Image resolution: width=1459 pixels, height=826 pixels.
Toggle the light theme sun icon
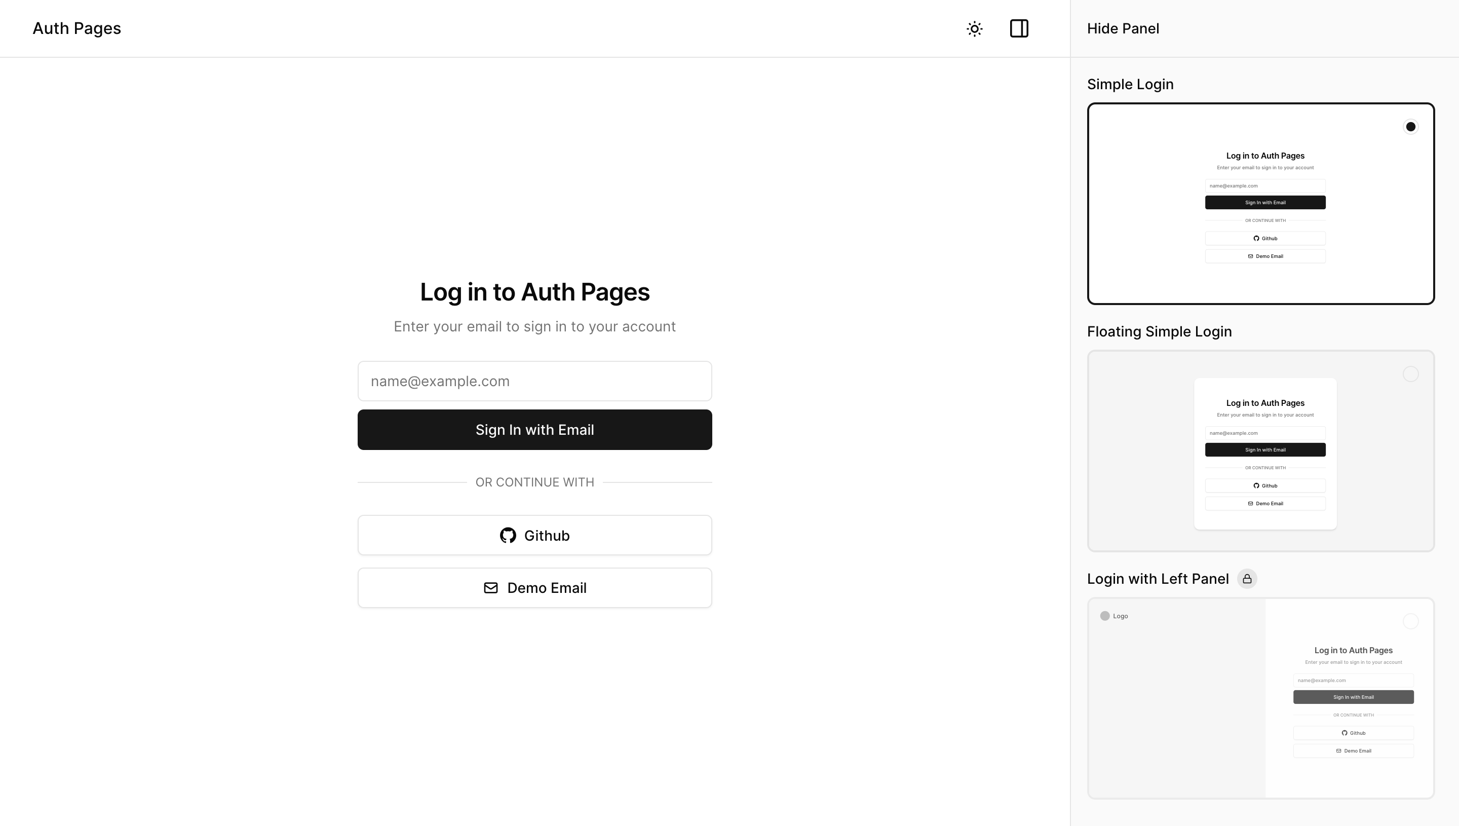974,29
